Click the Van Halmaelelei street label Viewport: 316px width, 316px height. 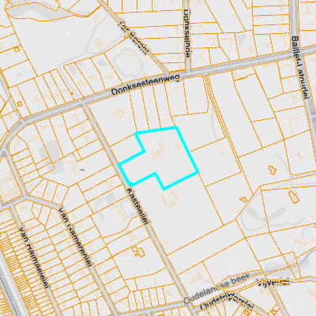[x=35, y=257]
